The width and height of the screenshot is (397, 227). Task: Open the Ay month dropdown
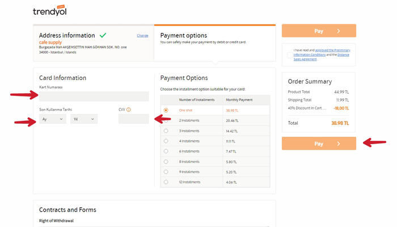(53, 119)
